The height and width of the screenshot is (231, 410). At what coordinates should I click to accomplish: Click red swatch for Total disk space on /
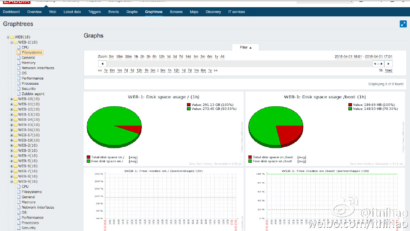pyautogui.click(x=88, y=157)
